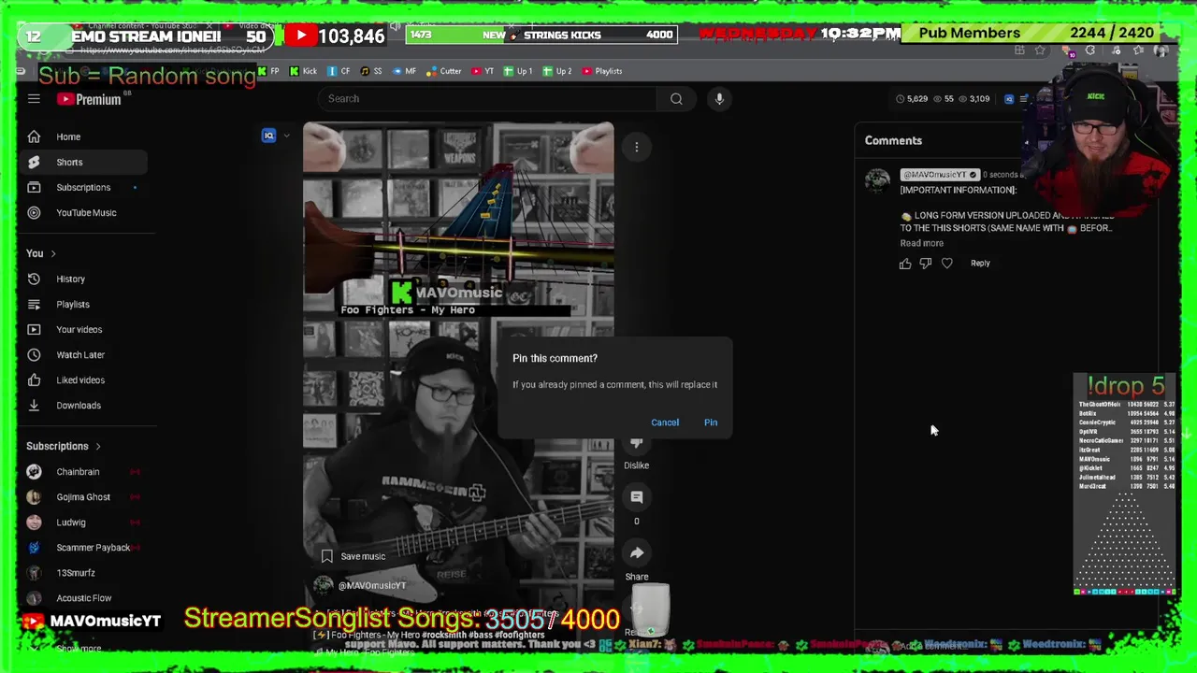
Task: Open the Home sidebar item
Action: pyautogui.click(x=86, y=136)
